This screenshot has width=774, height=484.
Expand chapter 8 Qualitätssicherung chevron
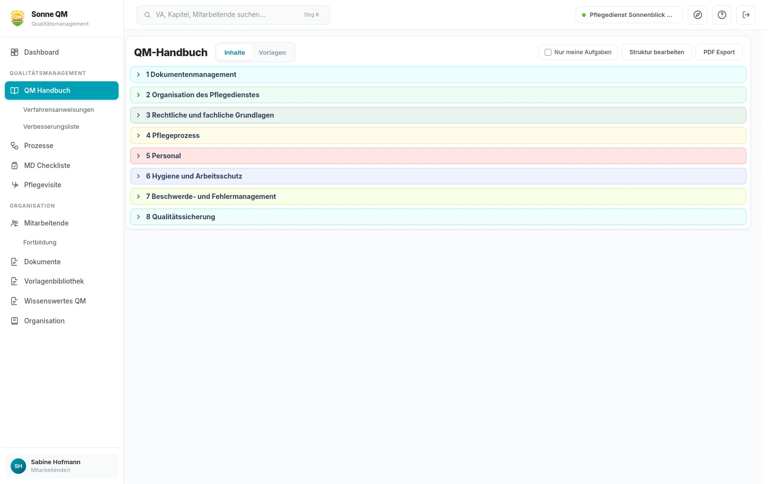click(x=138, y=217)
